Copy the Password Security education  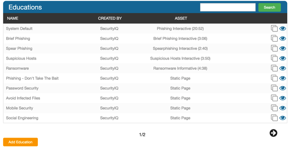tap(274, 88)
